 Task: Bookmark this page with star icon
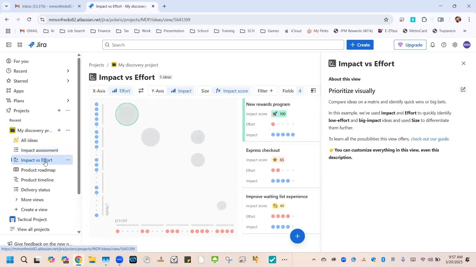click(386, 20)
